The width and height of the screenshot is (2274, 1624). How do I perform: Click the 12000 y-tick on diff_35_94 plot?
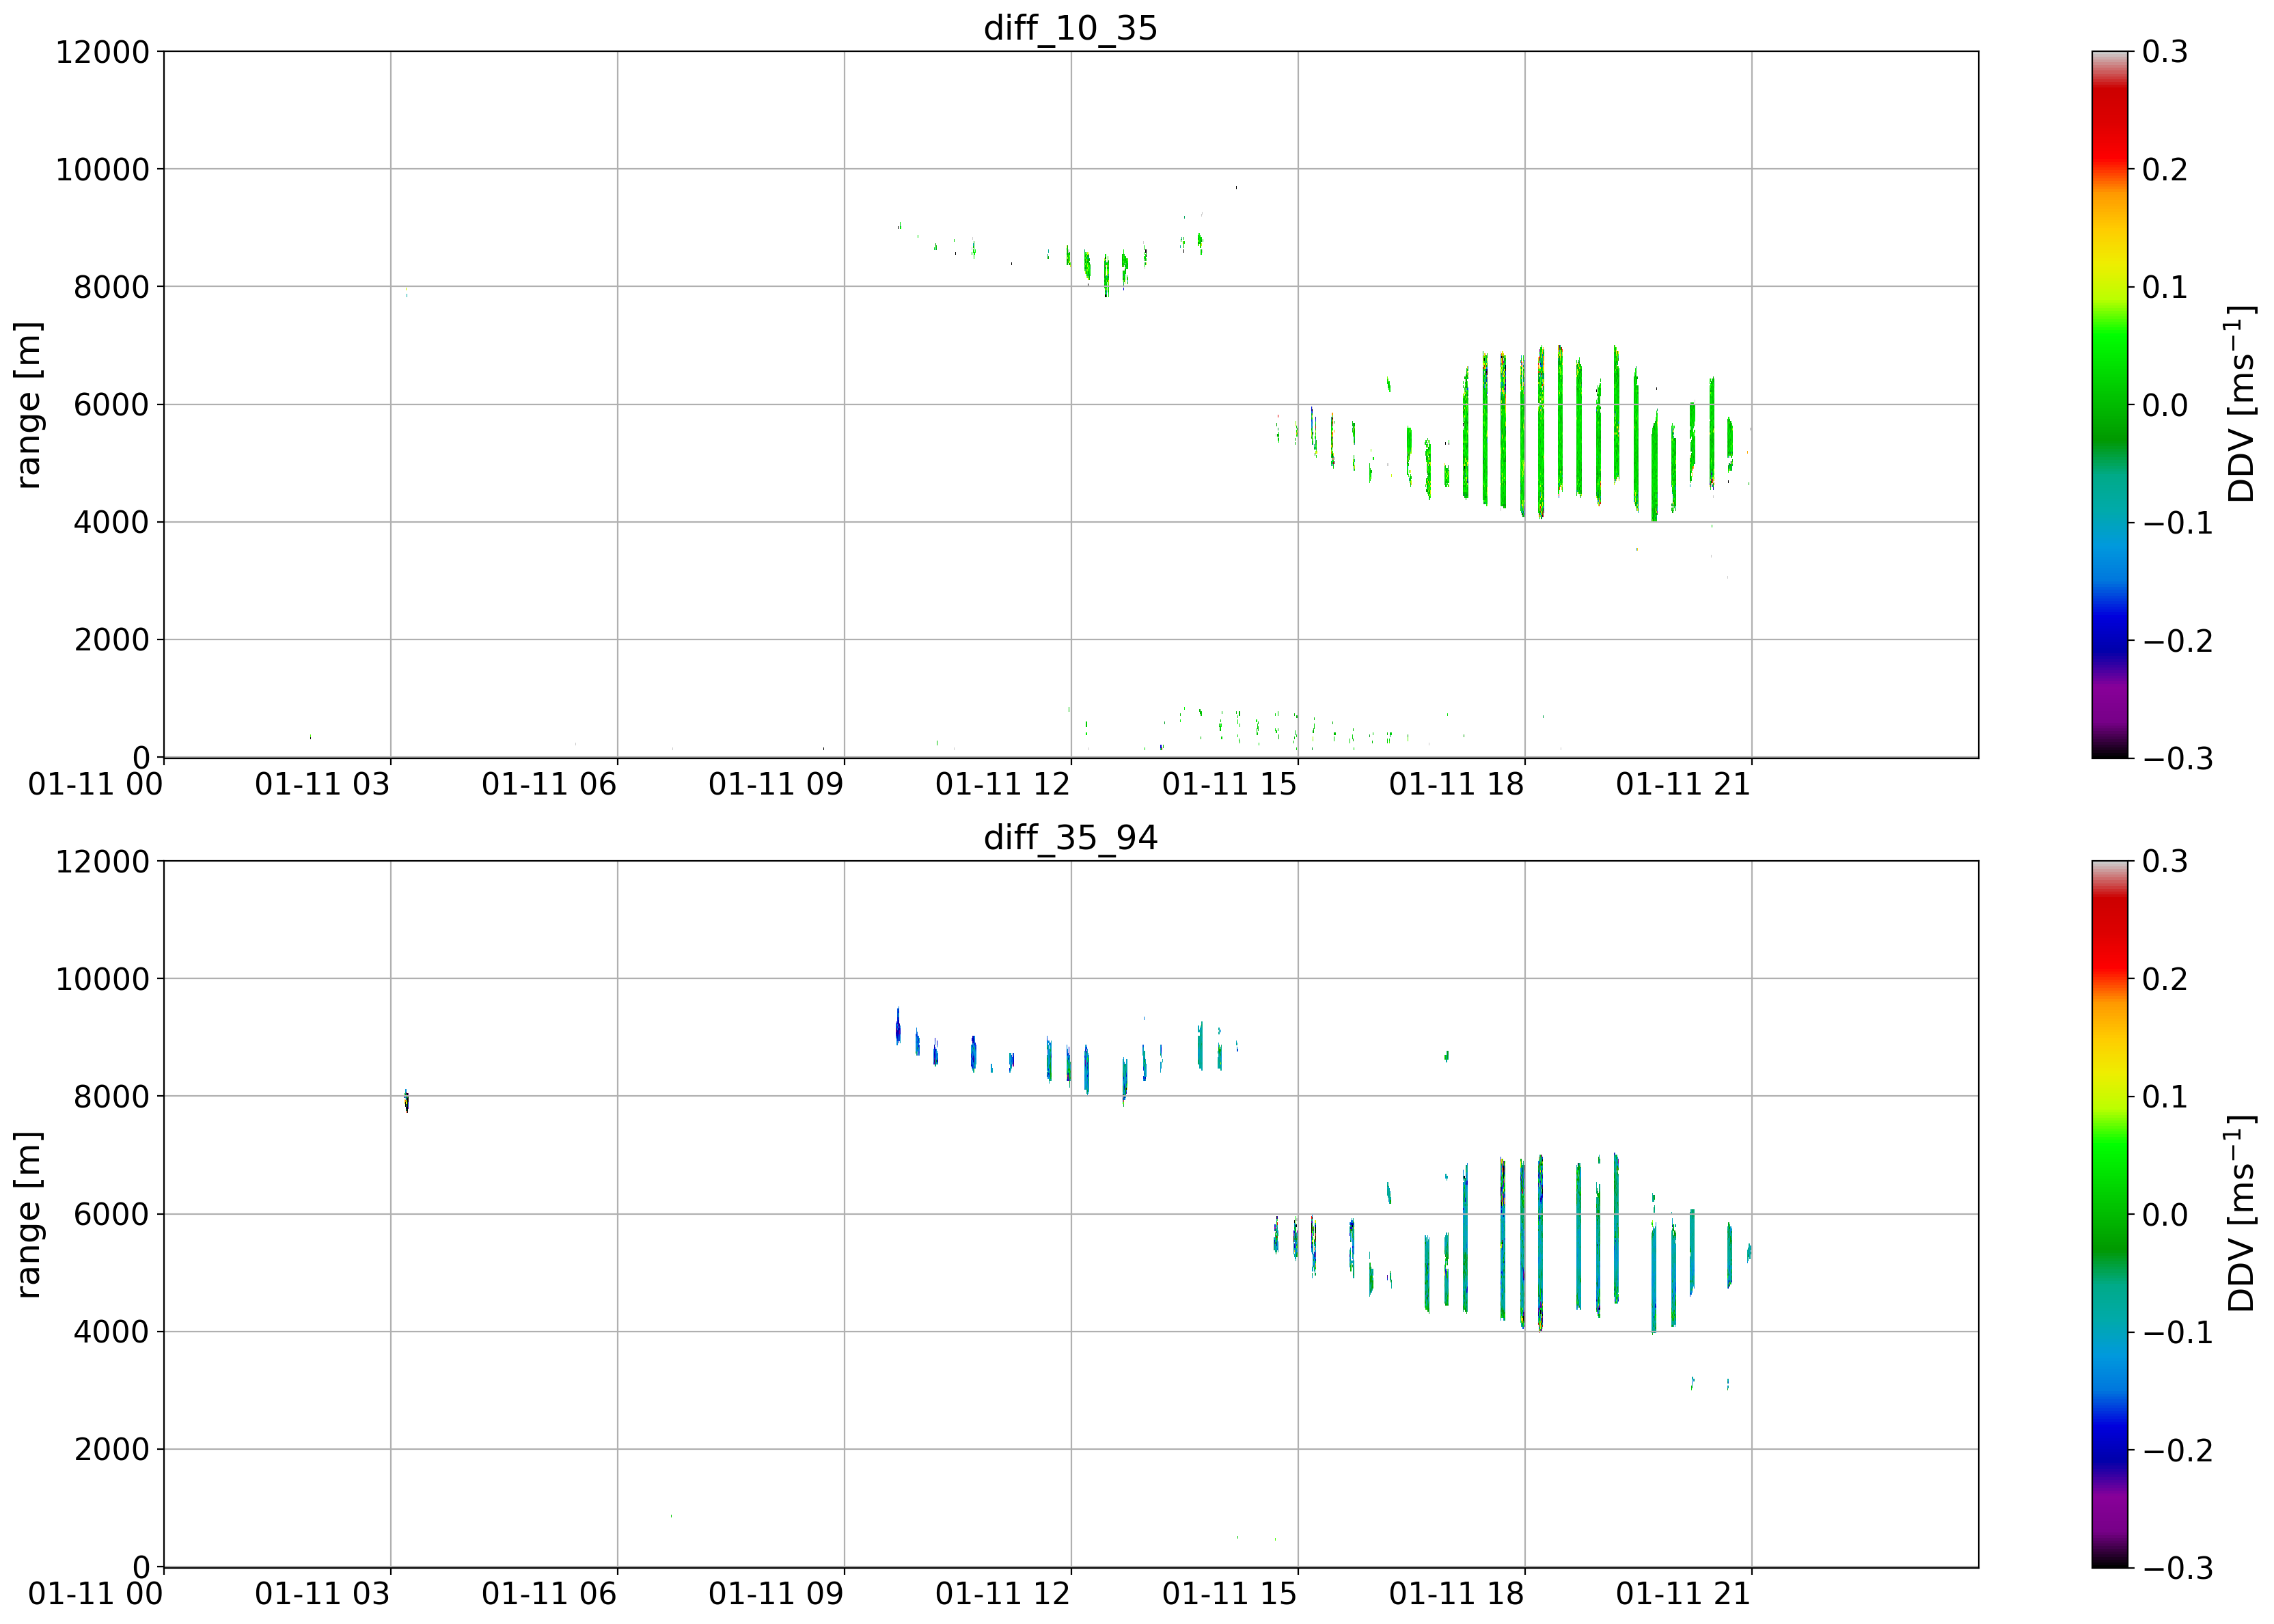102,862
